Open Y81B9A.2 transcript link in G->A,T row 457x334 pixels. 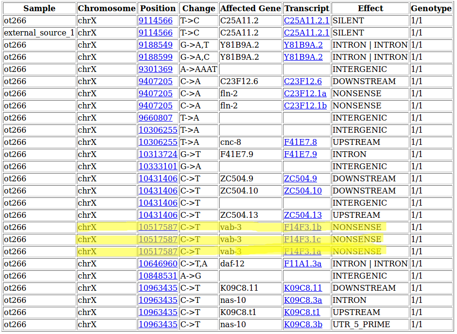(x=303, y=45)
